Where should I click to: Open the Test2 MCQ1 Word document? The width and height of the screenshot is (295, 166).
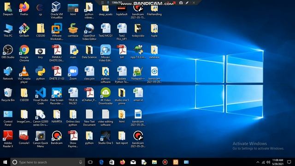(x=106, y=30)
